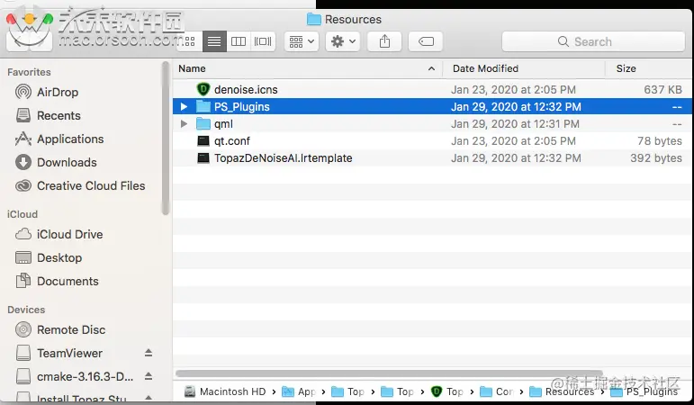Open Recents in the sidebar

pyautogui.click(x=59, y=115)
